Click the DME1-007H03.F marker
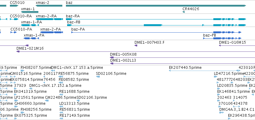The height and width of the screenshot is (120, 255). tap(136, 45)
